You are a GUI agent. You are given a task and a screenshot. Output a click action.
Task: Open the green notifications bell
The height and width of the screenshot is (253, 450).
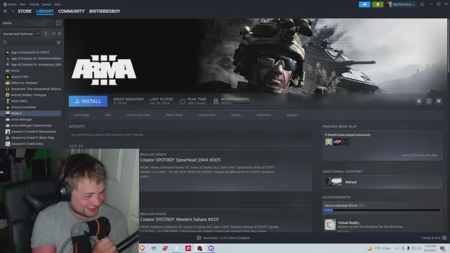378,4
